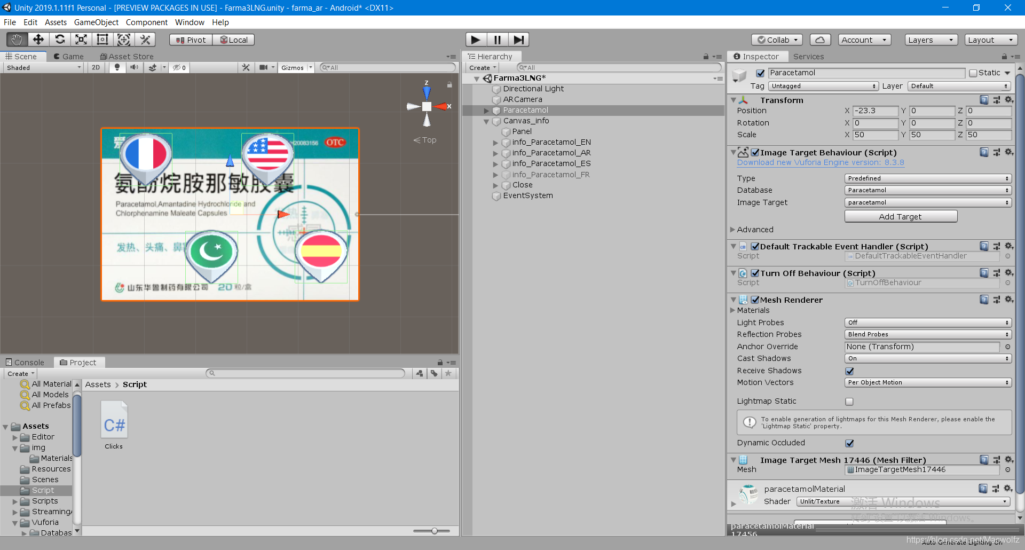Click the Step frame button
The width and height of the screenshot is (1025, 550).
(518, 40)
